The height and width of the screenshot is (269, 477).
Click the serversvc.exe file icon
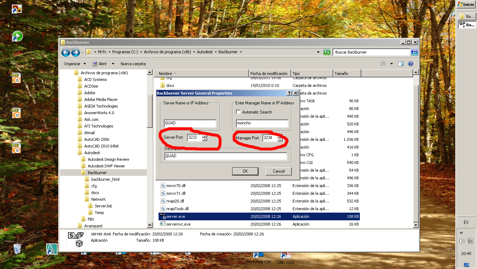pyautogui.click(x=163, y=224)
